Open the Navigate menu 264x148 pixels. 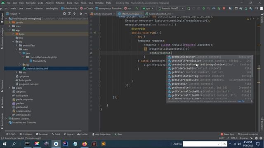[31, 3]
